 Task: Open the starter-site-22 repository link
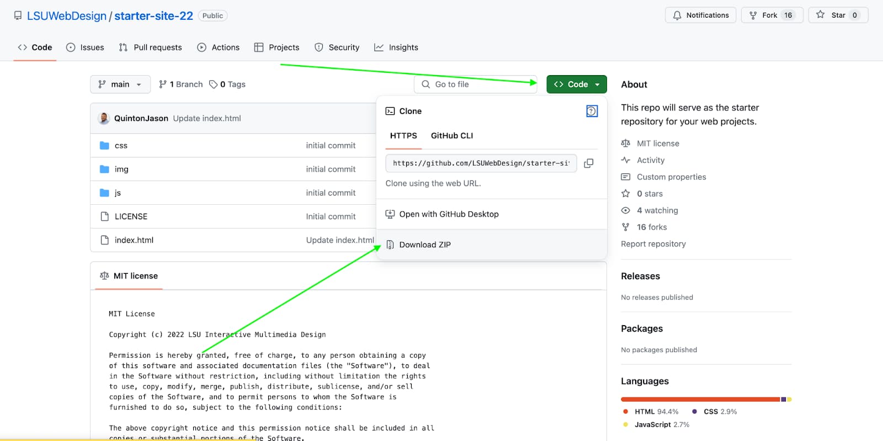click(x=153, y=16)
